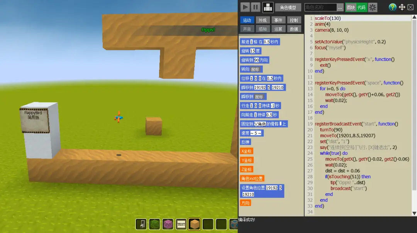Open the 父角色 dropdown in 固定到 block
Screen dimensions: 417x233
click(x=260, y=124)
